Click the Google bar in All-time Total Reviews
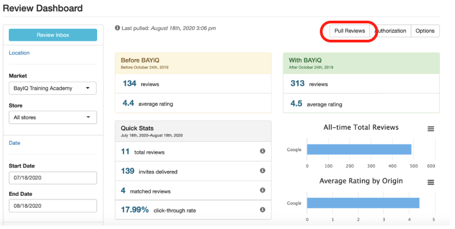The width and height of the screenshot is (455, 229). pyautogui.click(x=359, y=150)
